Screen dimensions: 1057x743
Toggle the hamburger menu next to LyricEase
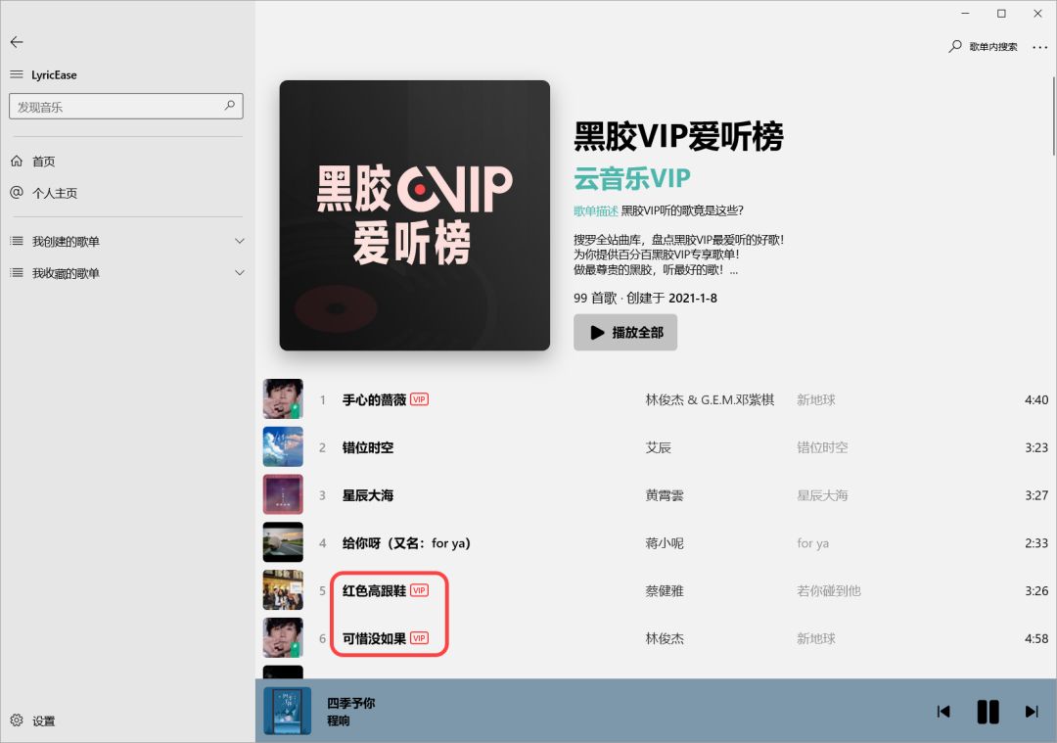(17, 74)
